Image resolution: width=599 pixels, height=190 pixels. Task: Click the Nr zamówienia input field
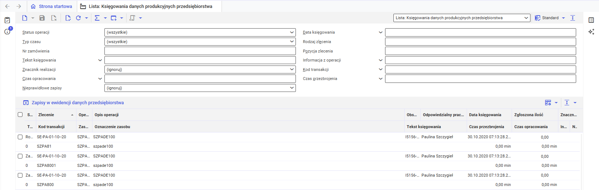200,51
